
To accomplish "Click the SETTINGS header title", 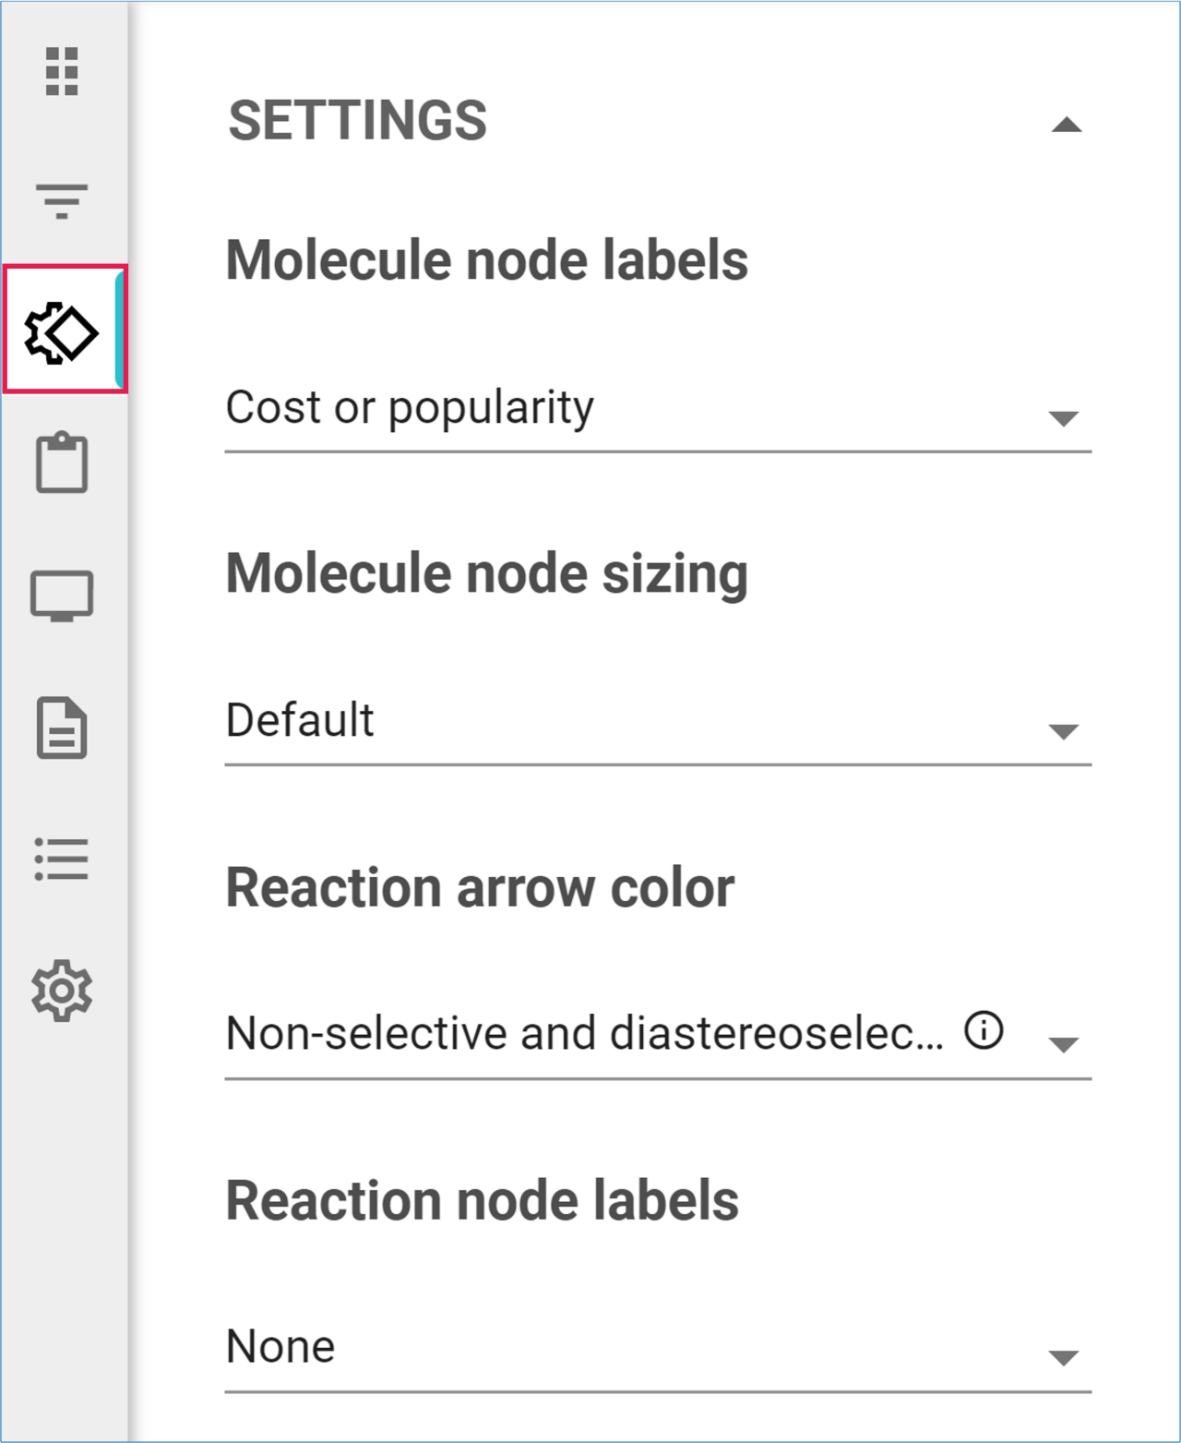I will (x=357, y=121).
